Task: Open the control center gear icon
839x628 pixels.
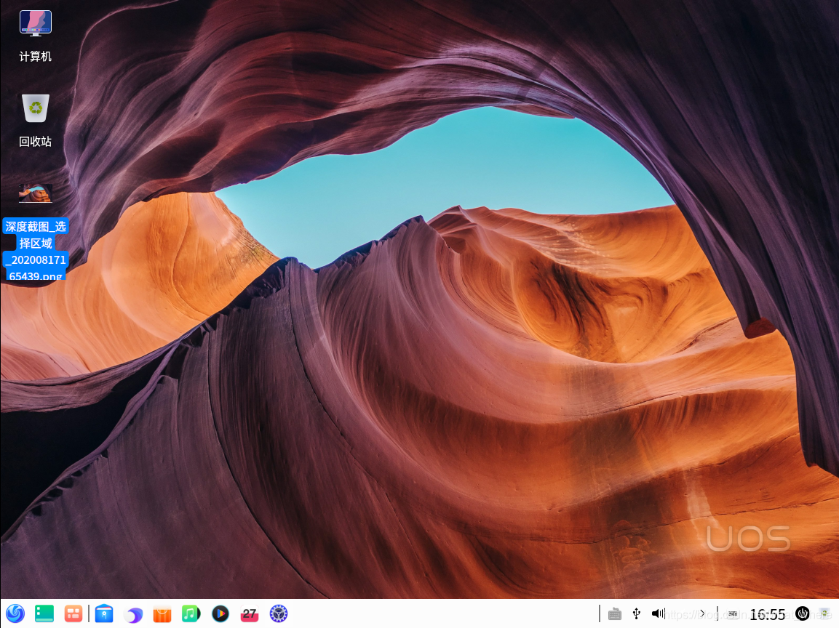Action: [278, 613]
